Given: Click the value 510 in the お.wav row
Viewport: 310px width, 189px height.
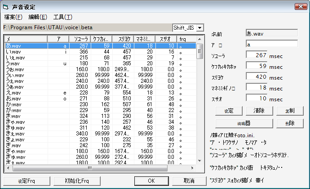Looking at the screenshot, I should 127,99.
